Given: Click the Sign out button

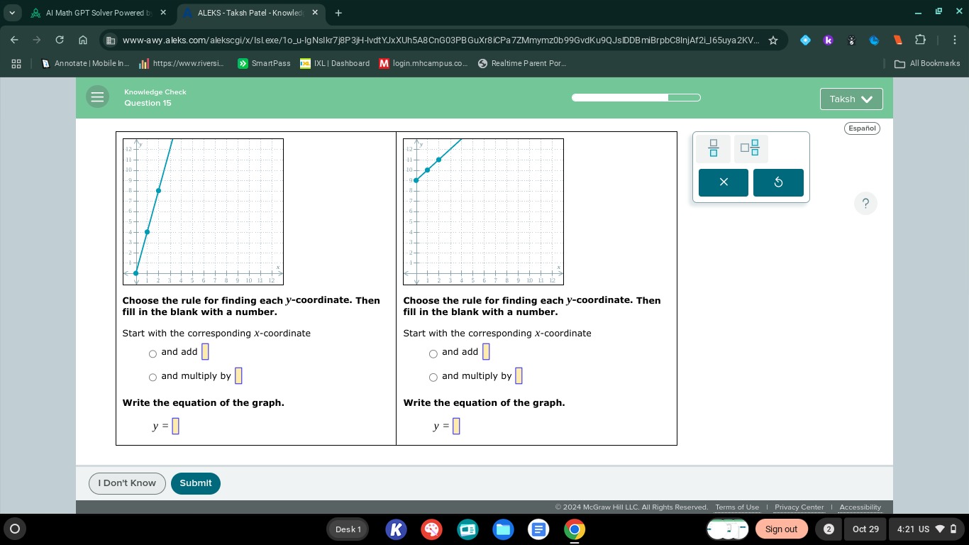Looking at the screenshot, I should (x=781, y=529).
